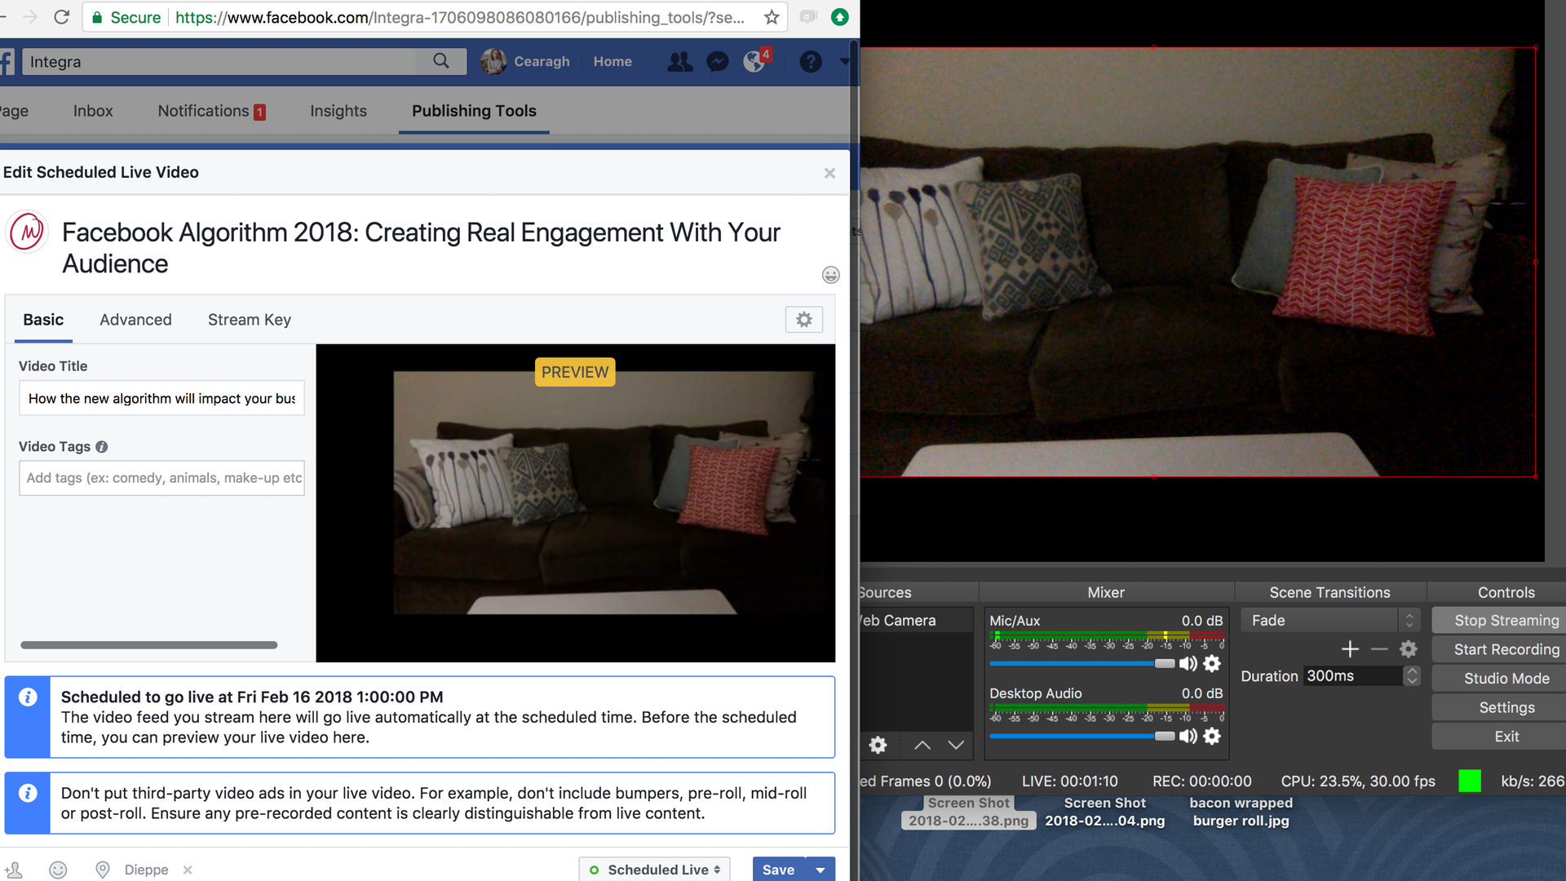Open Save button dropdown arrow
Screen dimensions: 1566x881
[x=820, y=870]
